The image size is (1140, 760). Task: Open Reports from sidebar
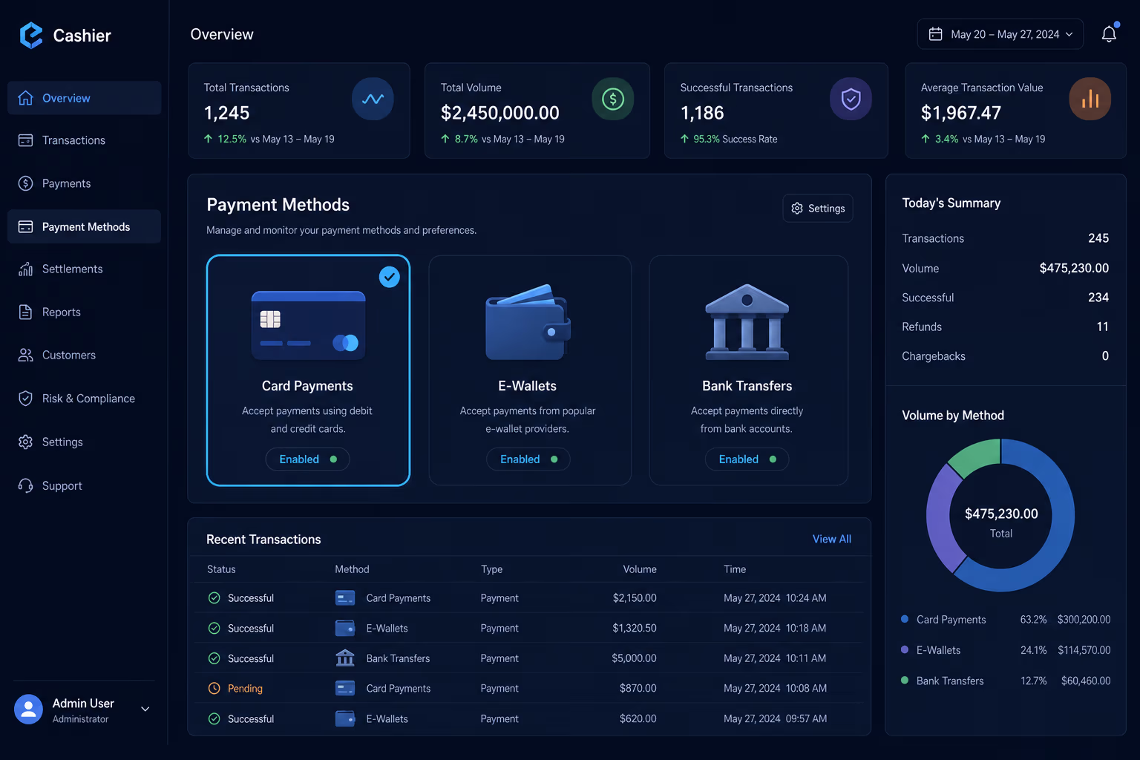click(84, 312)
